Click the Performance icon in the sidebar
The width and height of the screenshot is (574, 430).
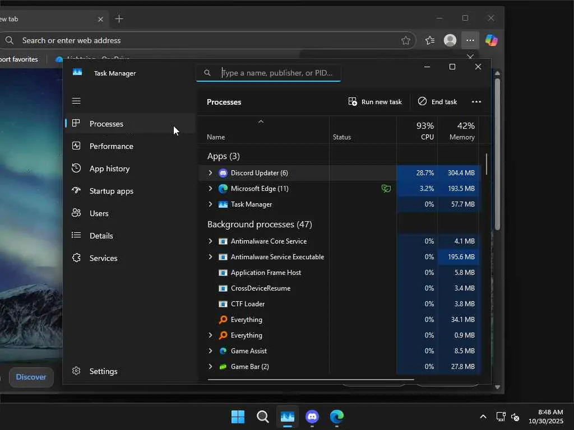[x=77, y=146]
